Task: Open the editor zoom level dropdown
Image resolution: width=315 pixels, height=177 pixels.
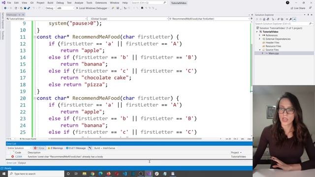Action: pos(11,139)
